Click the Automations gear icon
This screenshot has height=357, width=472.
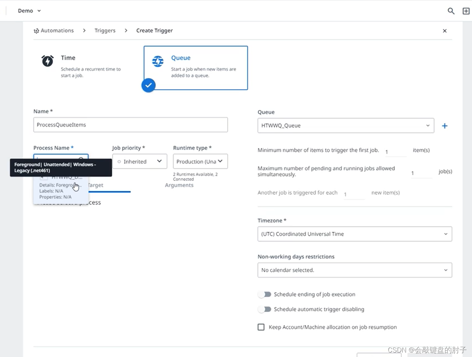[x=36, y=31]
